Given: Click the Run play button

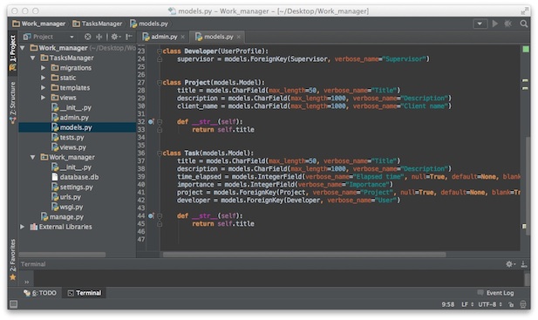Looking at the screenshot, I should tap(494, 24).
